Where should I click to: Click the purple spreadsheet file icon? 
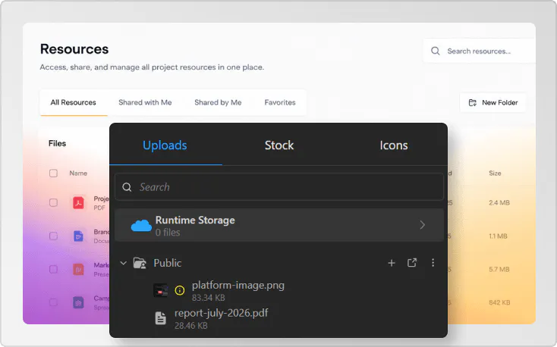(78, 302)
